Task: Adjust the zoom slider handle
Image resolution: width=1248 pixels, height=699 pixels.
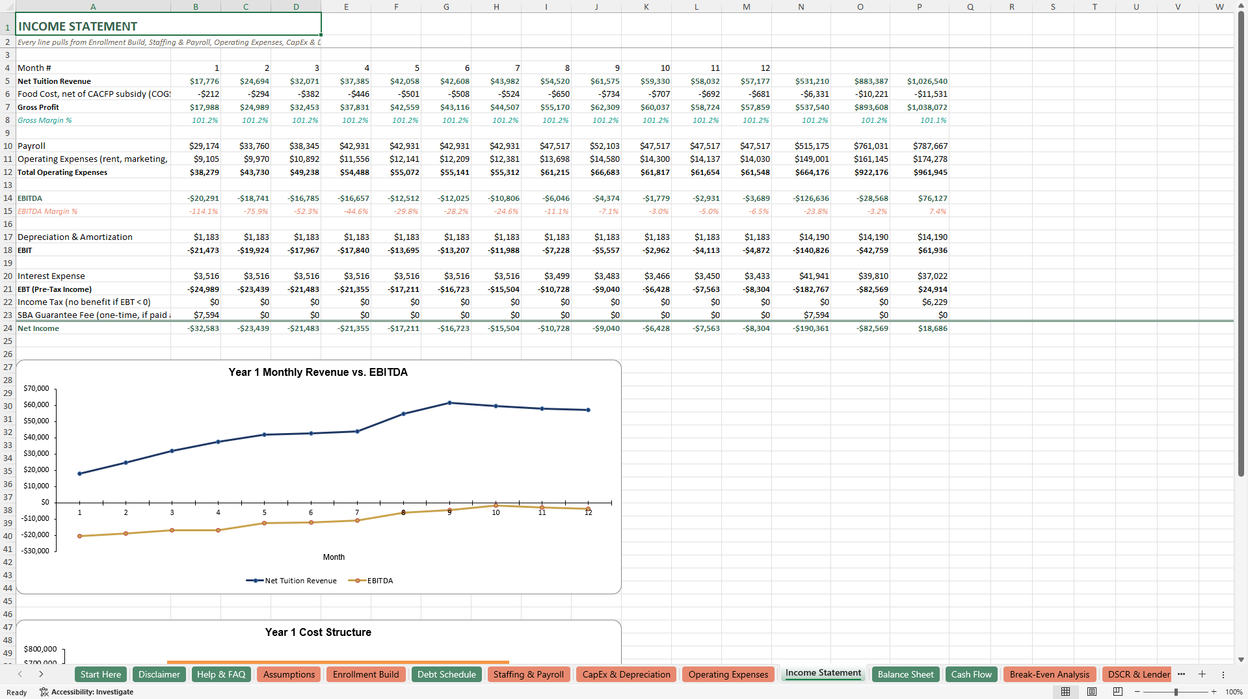Action: tap(1175, 692)
